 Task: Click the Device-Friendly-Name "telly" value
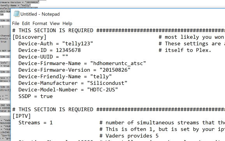(x=101, y=76)
